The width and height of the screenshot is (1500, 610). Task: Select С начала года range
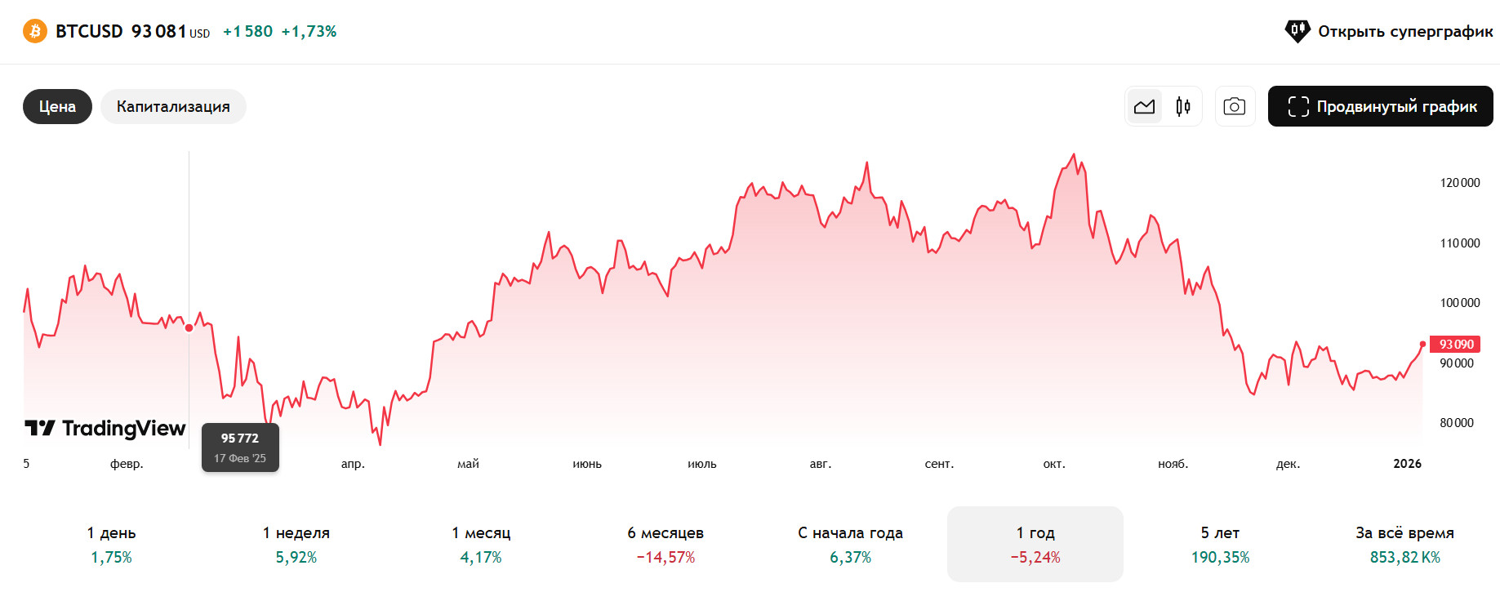[850, 544]
